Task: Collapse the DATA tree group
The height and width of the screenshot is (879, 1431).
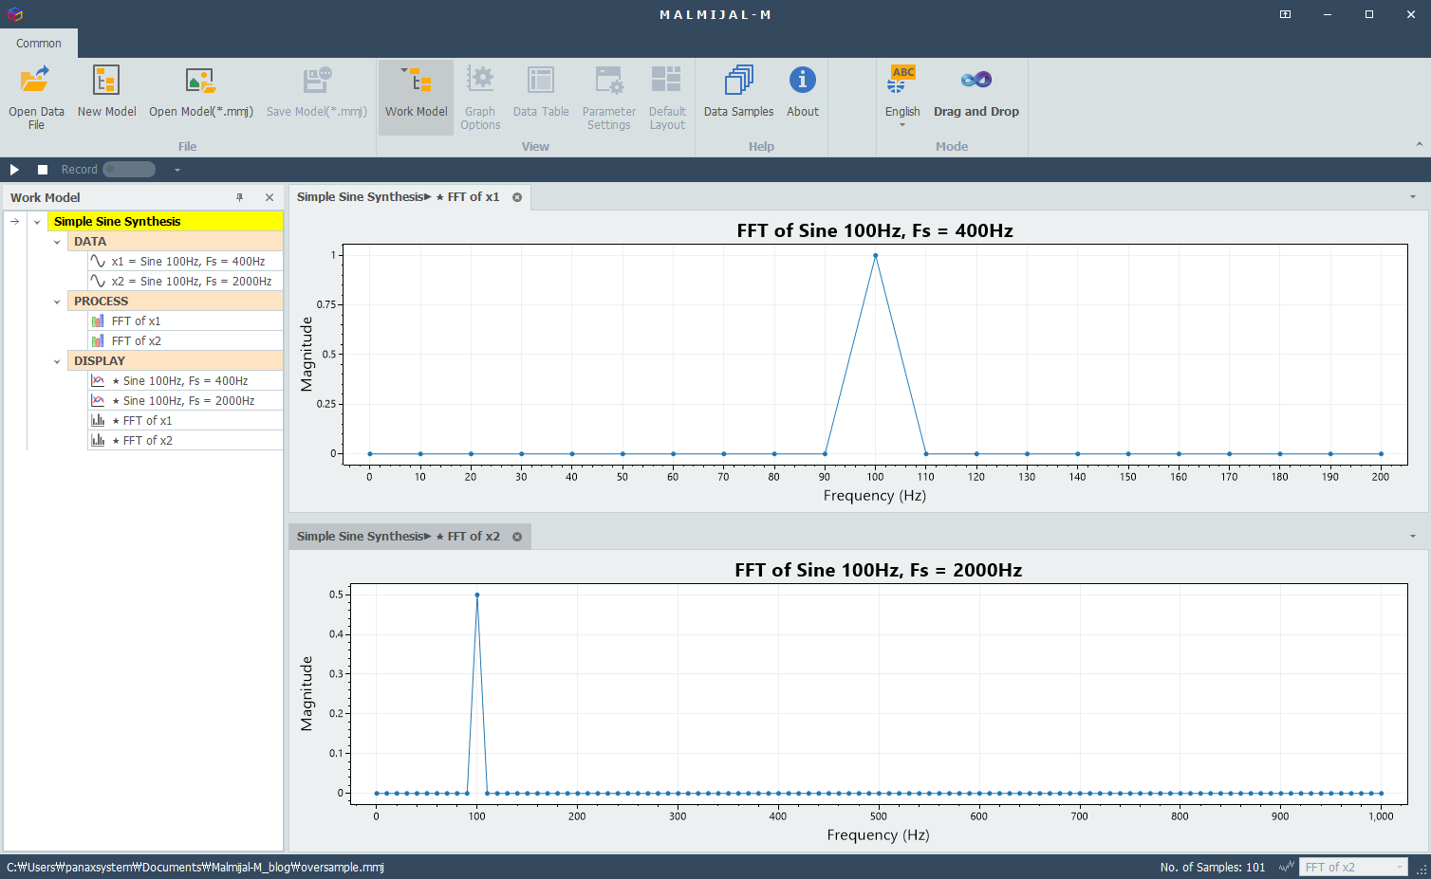Action: click(57, 242)
